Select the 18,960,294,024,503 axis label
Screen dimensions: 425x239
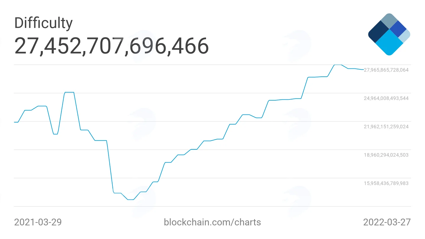[386, 155]
